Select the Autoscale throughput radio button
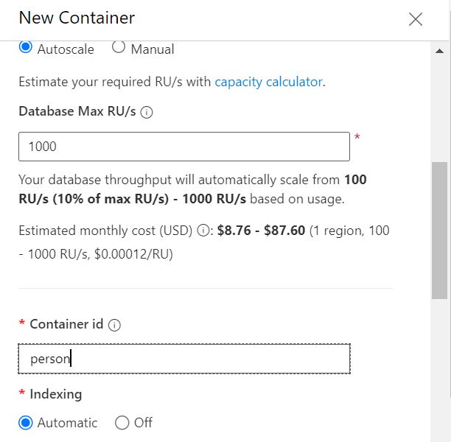451x442 pixels. (26, 48)
